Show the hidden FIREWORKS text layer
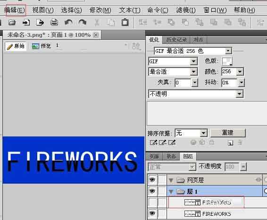Screen dimensions: 267x220 coord(152,202)
